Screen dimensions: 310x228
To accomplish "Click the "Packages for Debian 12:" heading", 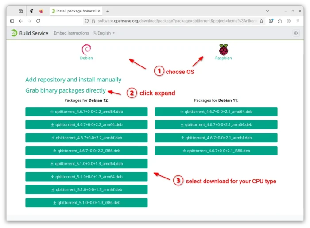I will click(86, 100).
